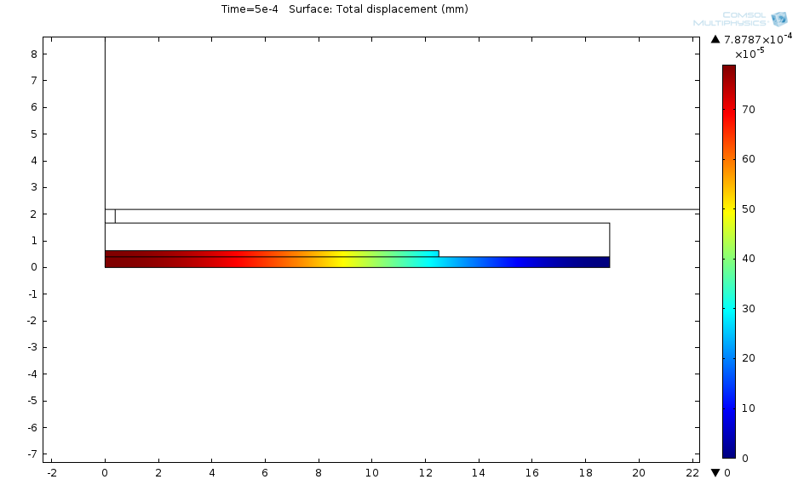Click the y-axis tick label 8
Viewport: 804px width, 485px height.
tap(32, 54)
